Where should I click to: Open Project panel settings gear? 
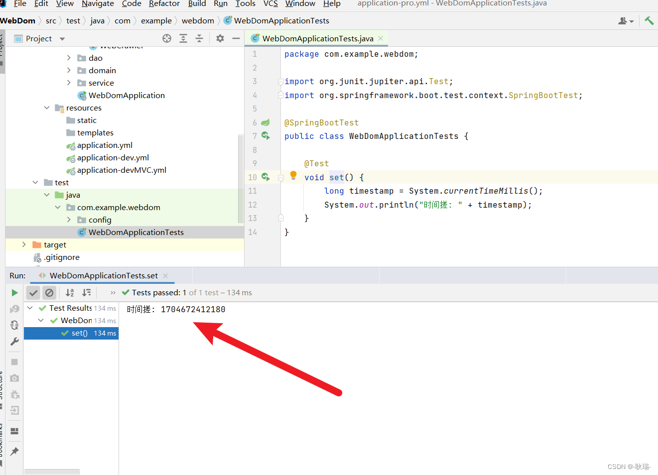220,38
